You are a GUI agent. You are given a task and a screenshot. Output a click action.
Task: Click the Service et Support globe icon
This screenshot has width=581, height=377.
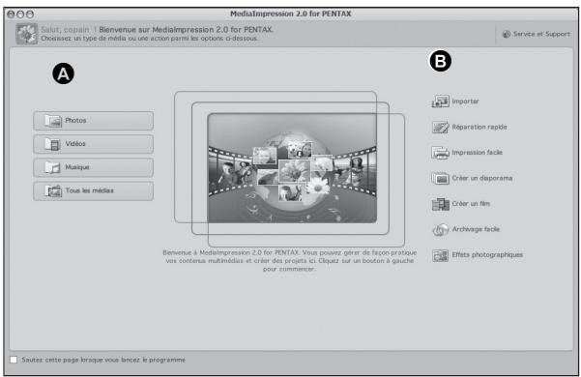507,34
